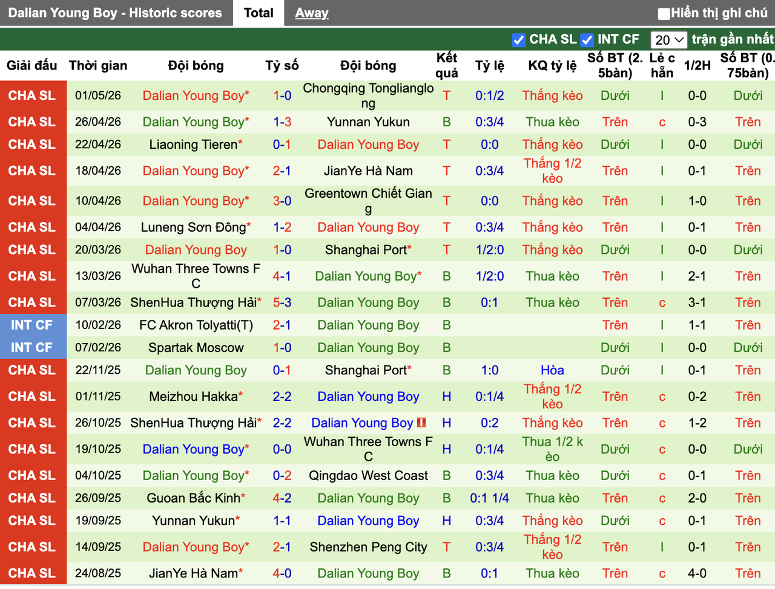Click the Hòa result in Shanghai Port row
This screenshot has height=589, width=775.
coord(553,370)
